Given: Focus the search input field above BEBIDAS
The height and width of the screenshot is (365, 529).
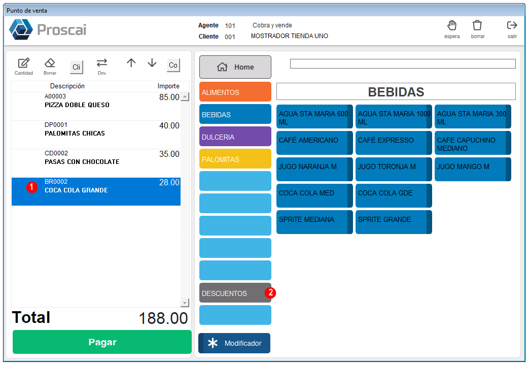Looking at the screenshot, I should coord(403,63).
